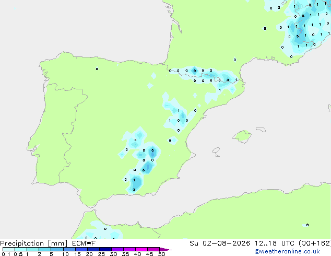The width and height of the screenshot is (331, 256).
Task: Click the '25' legend scale label
Action: tap(101, 254)
